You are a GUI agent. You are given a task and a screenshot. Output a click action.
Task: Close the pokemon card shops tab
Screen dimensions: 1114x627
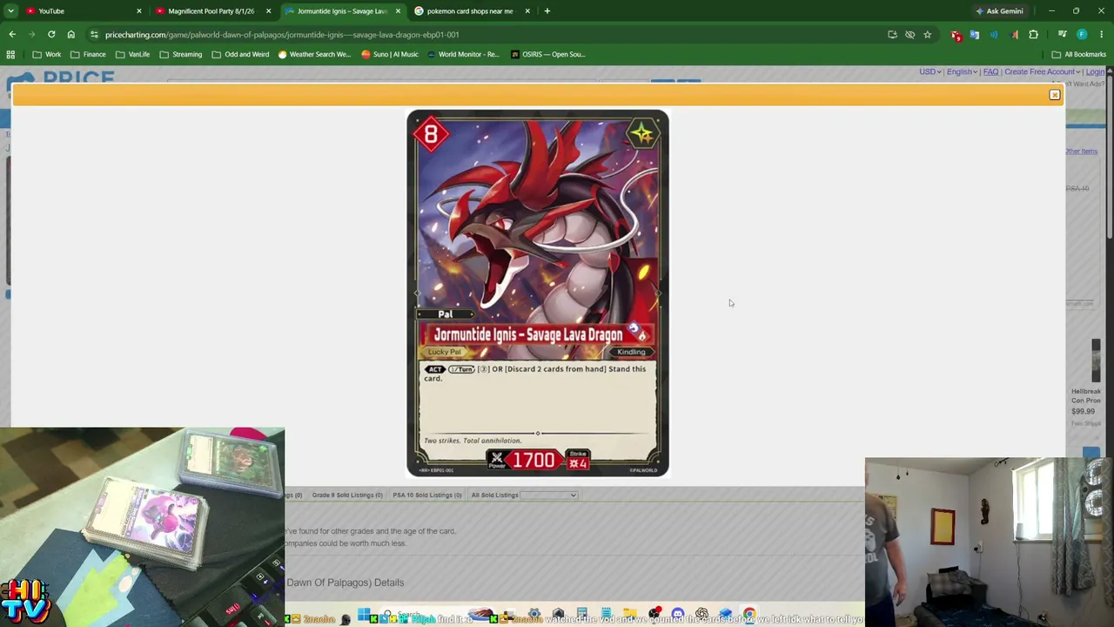tap(527, 11)
